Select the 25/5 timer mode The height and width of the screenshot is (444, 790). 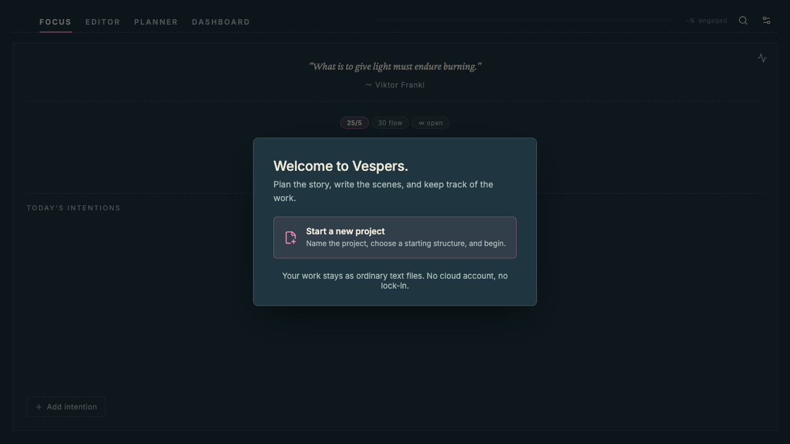[354, 123]
